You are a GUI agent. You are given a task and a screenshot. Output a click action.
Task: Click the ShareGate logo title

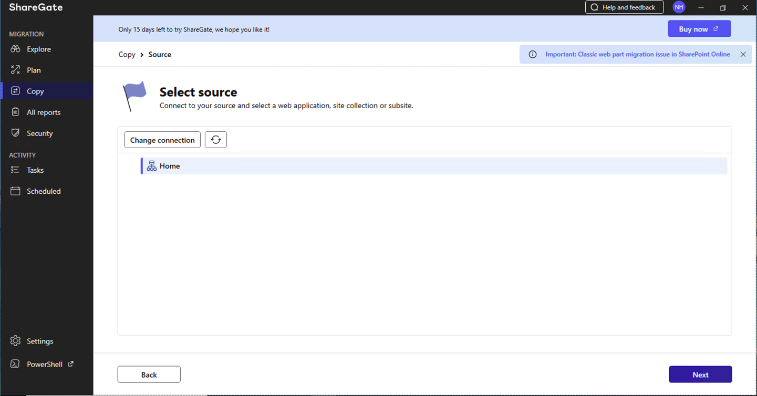(x=36, y=7)
